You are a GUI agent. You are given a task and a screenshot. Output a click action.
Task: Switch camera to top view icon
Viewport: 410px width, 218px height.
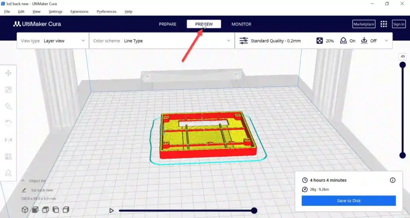(45, 210)
